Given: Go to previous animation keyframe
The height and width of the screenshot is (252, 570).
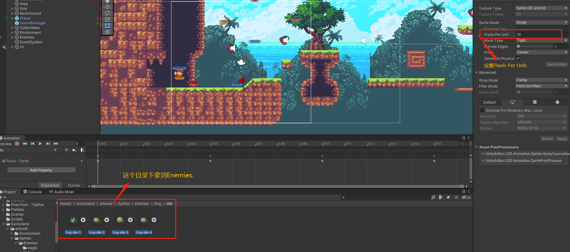Looking at the screenshot, I should [33, 144].
